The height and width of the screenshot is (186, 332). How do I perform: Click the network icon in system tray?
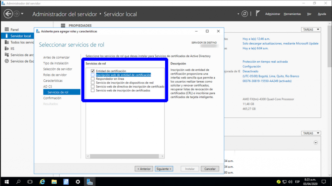(285, 182)
